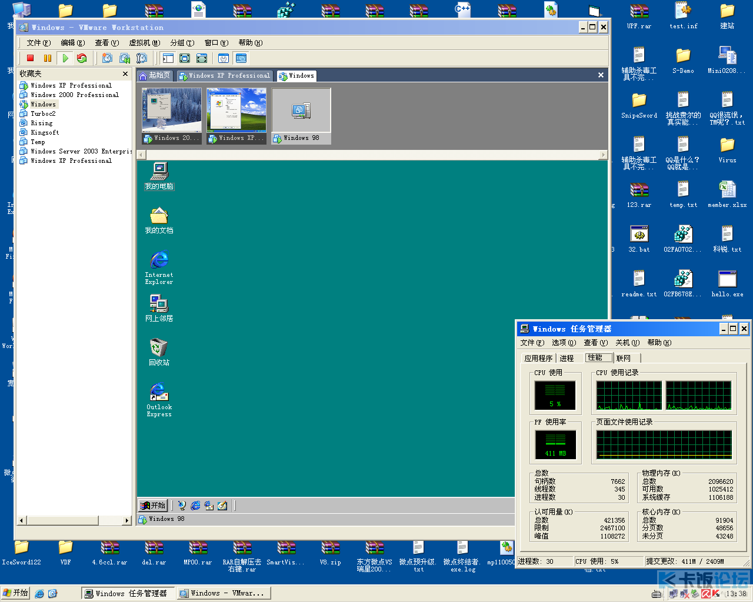The image size is (753, 602).
Task: Switch to the Windows XP Professional tab
Action: [x=224, y=76]
